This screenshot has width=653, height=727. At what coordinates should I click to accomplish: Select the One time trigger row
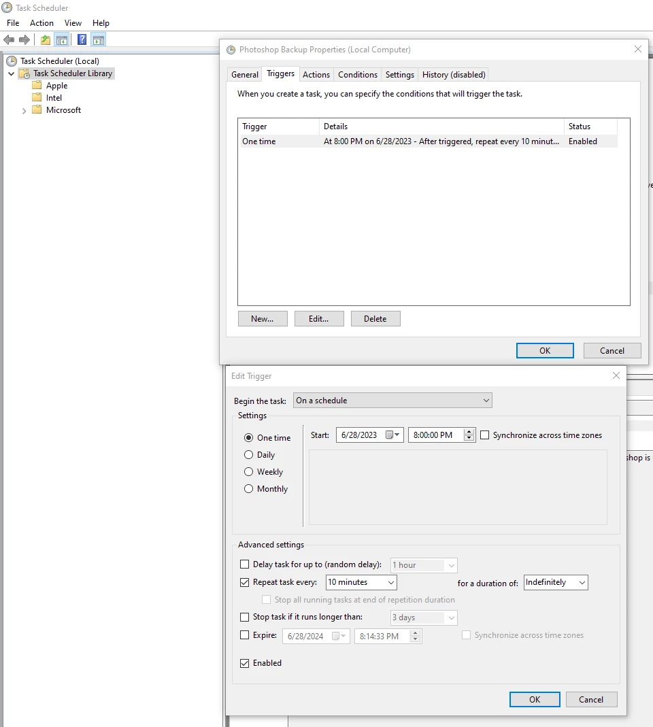pos(429,141)
